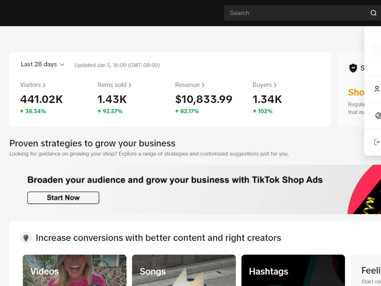Screen dimensions: 381x286
Task: Open the Buyers metric chevron
Action: tap(275, 85)
